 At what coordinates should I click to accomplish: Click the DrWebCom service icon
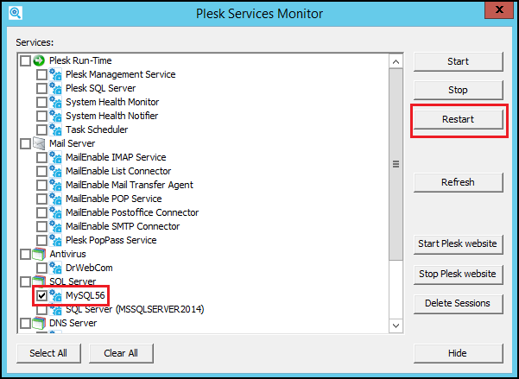(x=56, y=268)
